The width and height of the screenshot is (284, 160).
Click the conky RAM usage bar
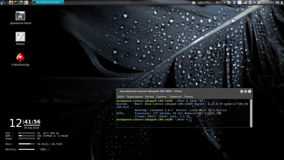click(x=27, y=136)
